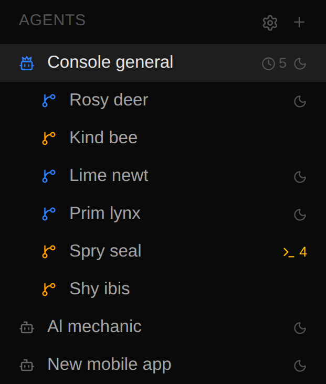Image resolution: width=326 pixels, height=384 pixels.
Task: Click the crowned robot icon beside Console general
Action: [27, 63]
